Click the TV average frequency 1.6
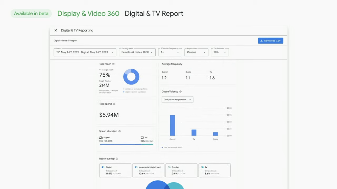Screen dimensions: 337x189 pos(212,78)
